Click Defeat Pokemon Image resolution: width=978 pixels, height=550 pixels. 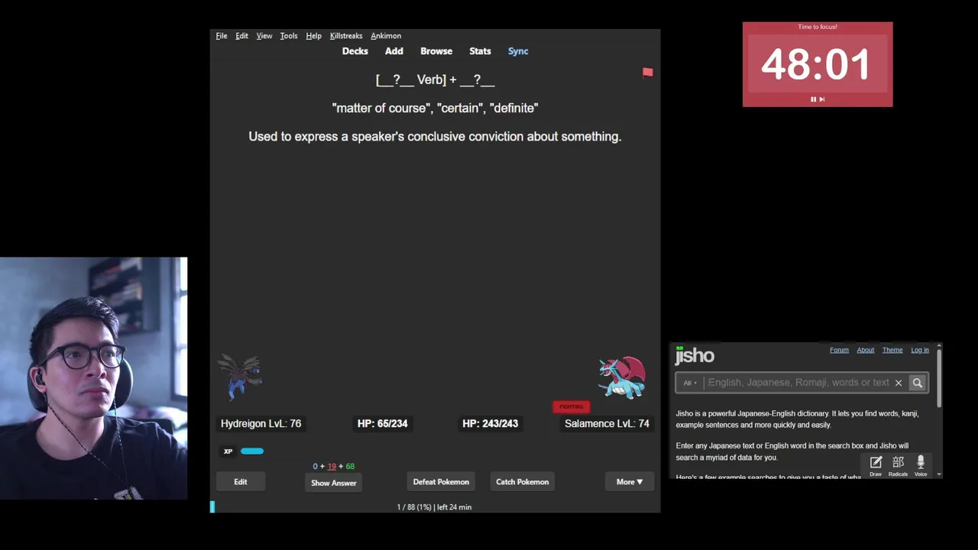click(441, 482)
